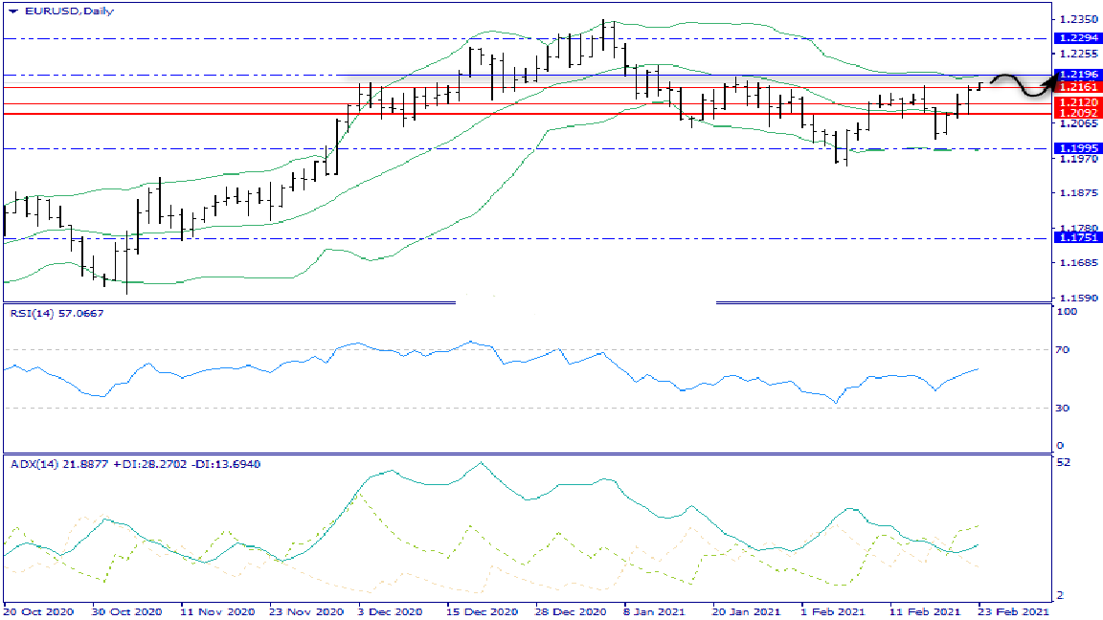Click the red 1.2092 level label
This screenshot has width=1103, height=620.
pos(1079,114)
